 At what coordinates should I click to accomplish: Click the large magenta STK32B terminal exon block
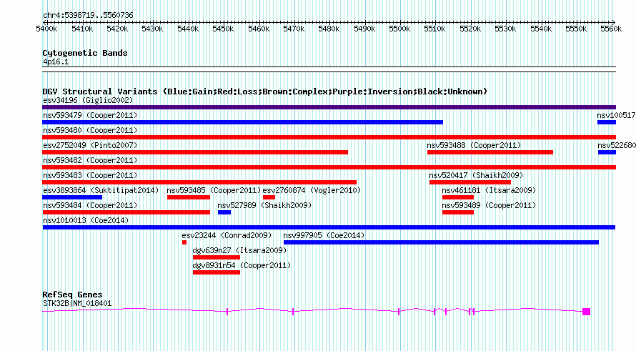[x=586, y=312]
